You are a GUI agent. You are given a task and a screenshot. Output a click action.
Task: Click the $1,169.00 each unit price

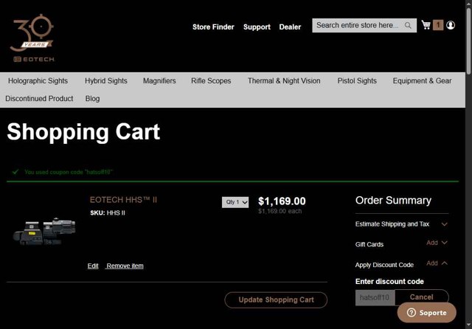pyautogui.click(x=280, y=211)
